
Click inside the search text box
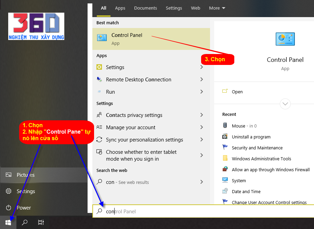205,212
